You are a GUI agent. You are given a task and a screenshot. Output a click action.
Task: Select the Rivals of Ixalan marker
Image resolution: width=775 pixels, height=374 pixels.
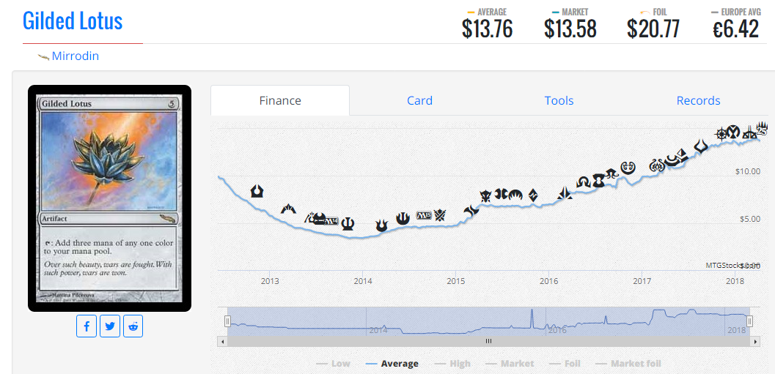pyautogui.click(x=749, y=132)
